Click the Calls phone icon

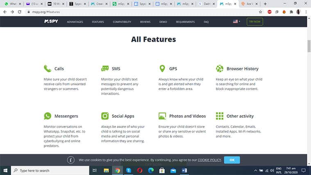48,68
